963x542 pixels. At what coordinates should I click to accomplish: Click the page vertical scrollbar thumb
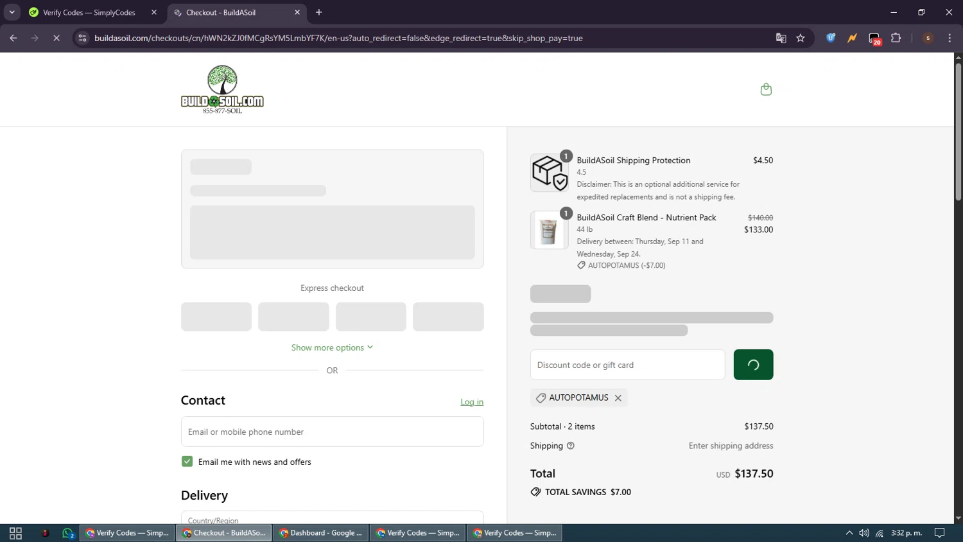[x=958, y=132]
